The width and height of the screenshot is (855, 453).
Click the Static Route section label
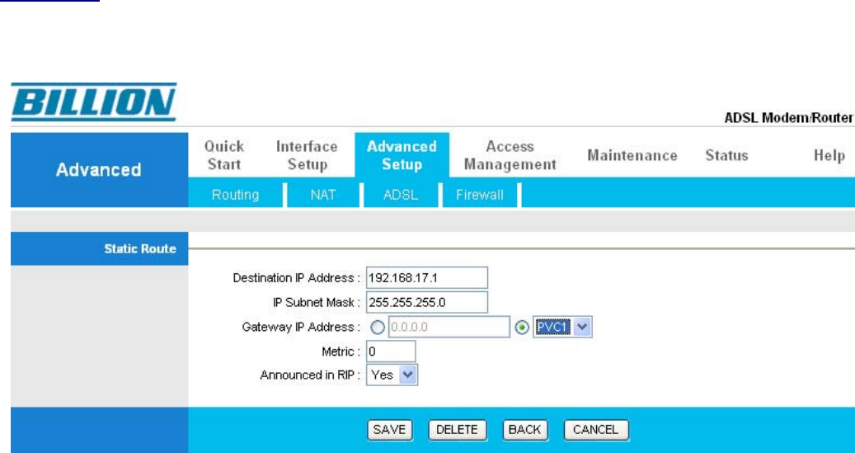point(140,249)
